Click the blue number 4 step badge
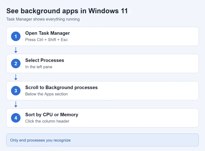This screenshot has height=151, width=205. pos(16,118)
